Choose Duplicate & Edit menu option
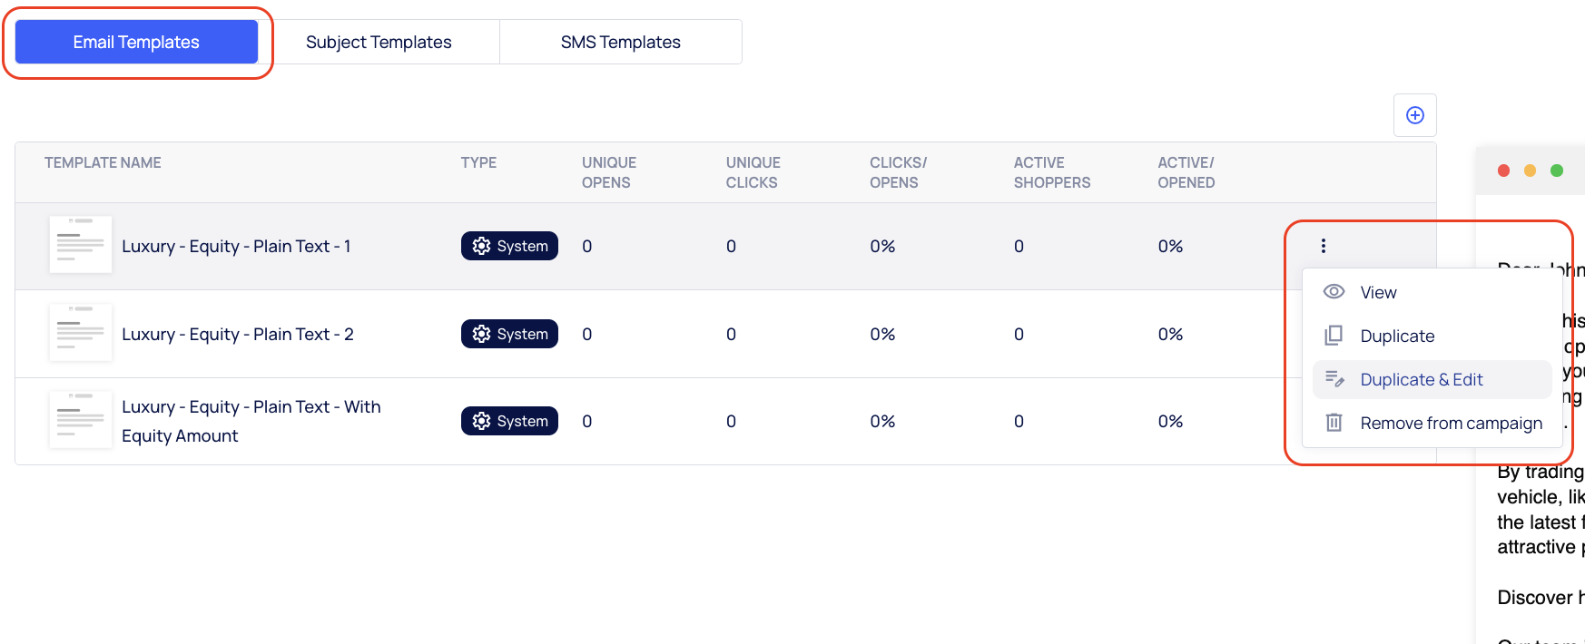This screenshot has height=644, width=1585. point(1421,379)
